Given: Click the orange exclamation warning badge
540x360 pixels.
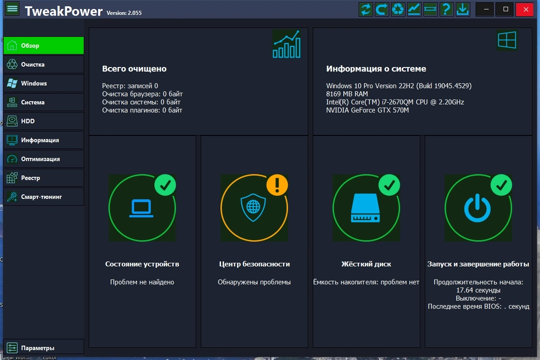Looking at the screenshot, I should [x=277, y=185].
